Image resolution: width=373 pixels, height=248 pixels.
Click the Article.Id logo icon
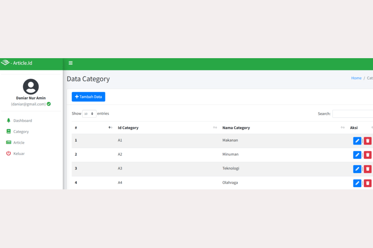5,63
